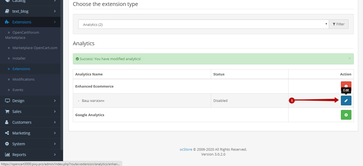The width and height of the screenshot is (363, 166).
Task: Click the Marketing share icon
Action: point(7,133)
